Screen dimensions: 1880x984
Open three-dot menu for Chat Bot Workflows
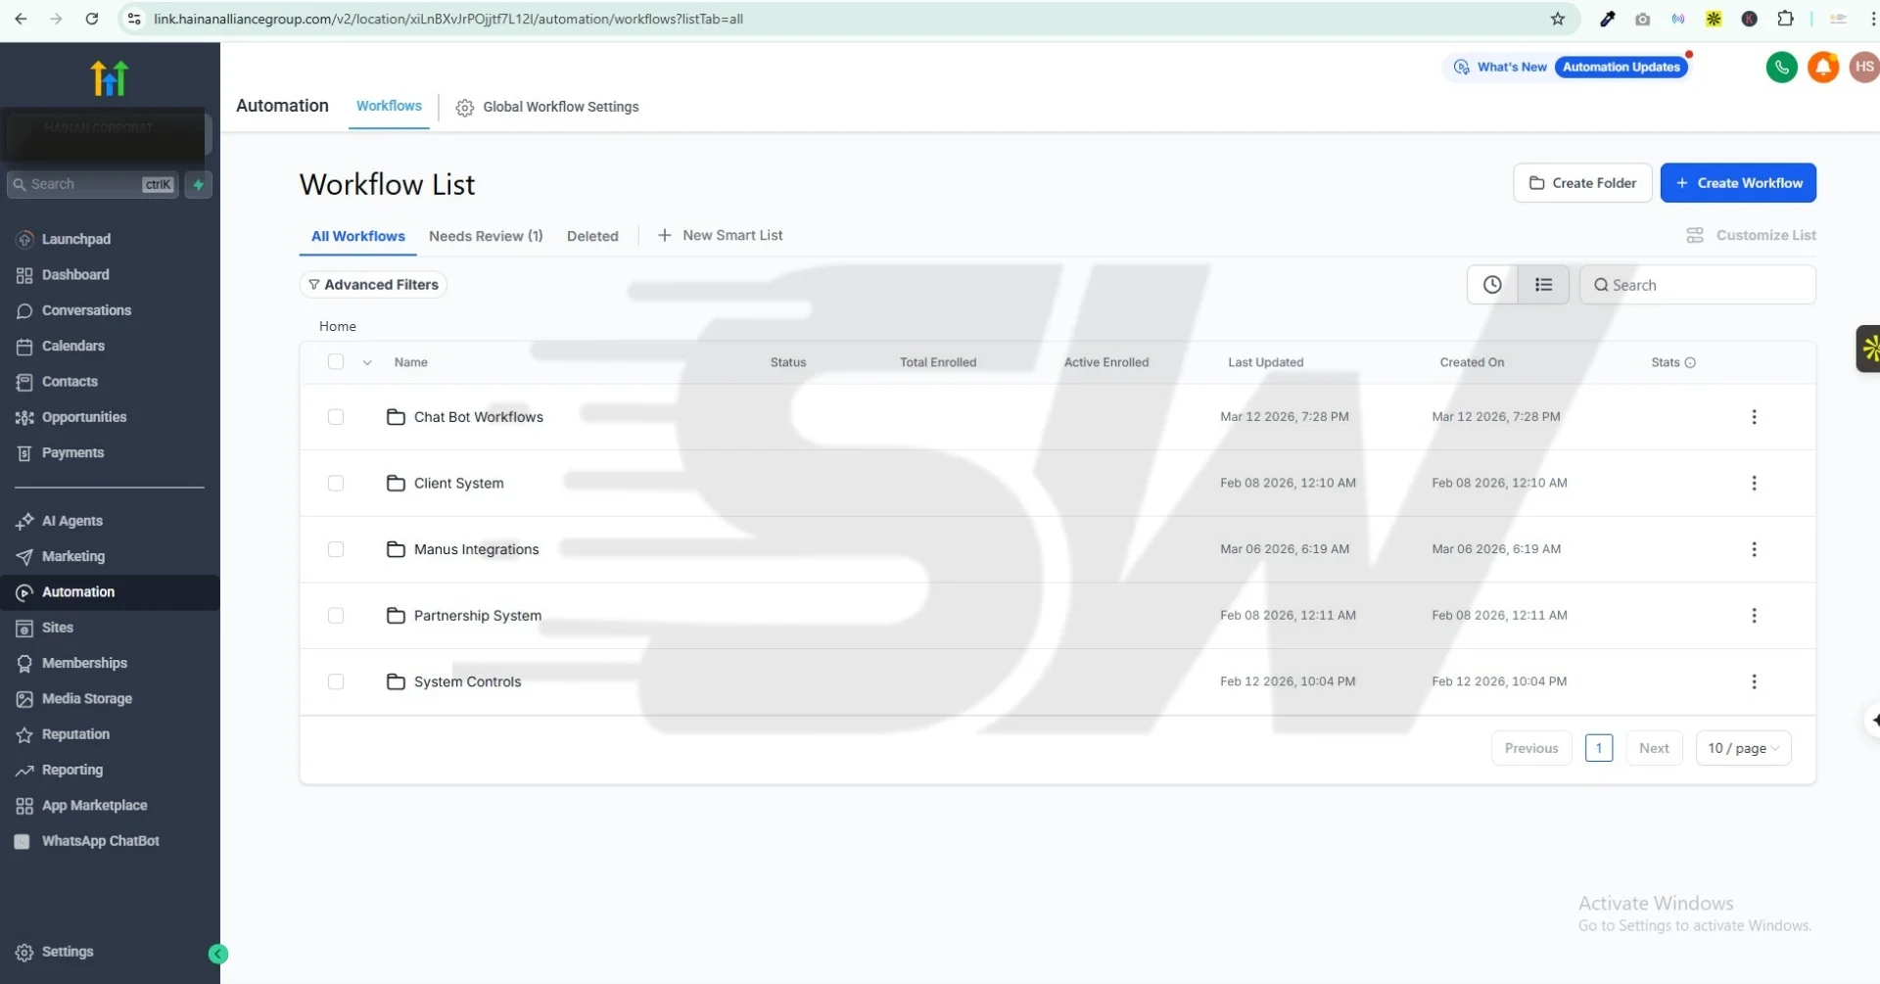coord(1754,417)
